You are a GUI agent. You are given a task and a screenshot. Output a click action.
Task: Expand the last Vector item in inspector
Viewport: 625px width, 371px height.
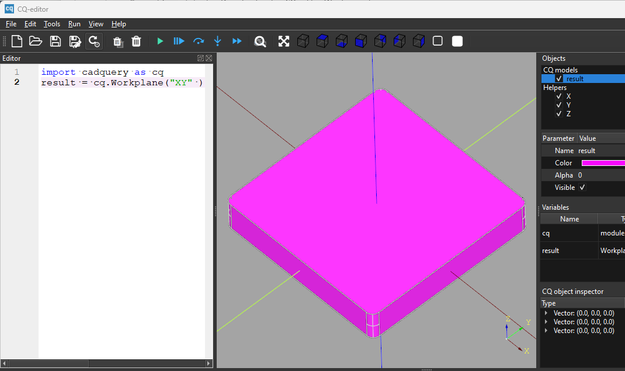pos(546,331)
